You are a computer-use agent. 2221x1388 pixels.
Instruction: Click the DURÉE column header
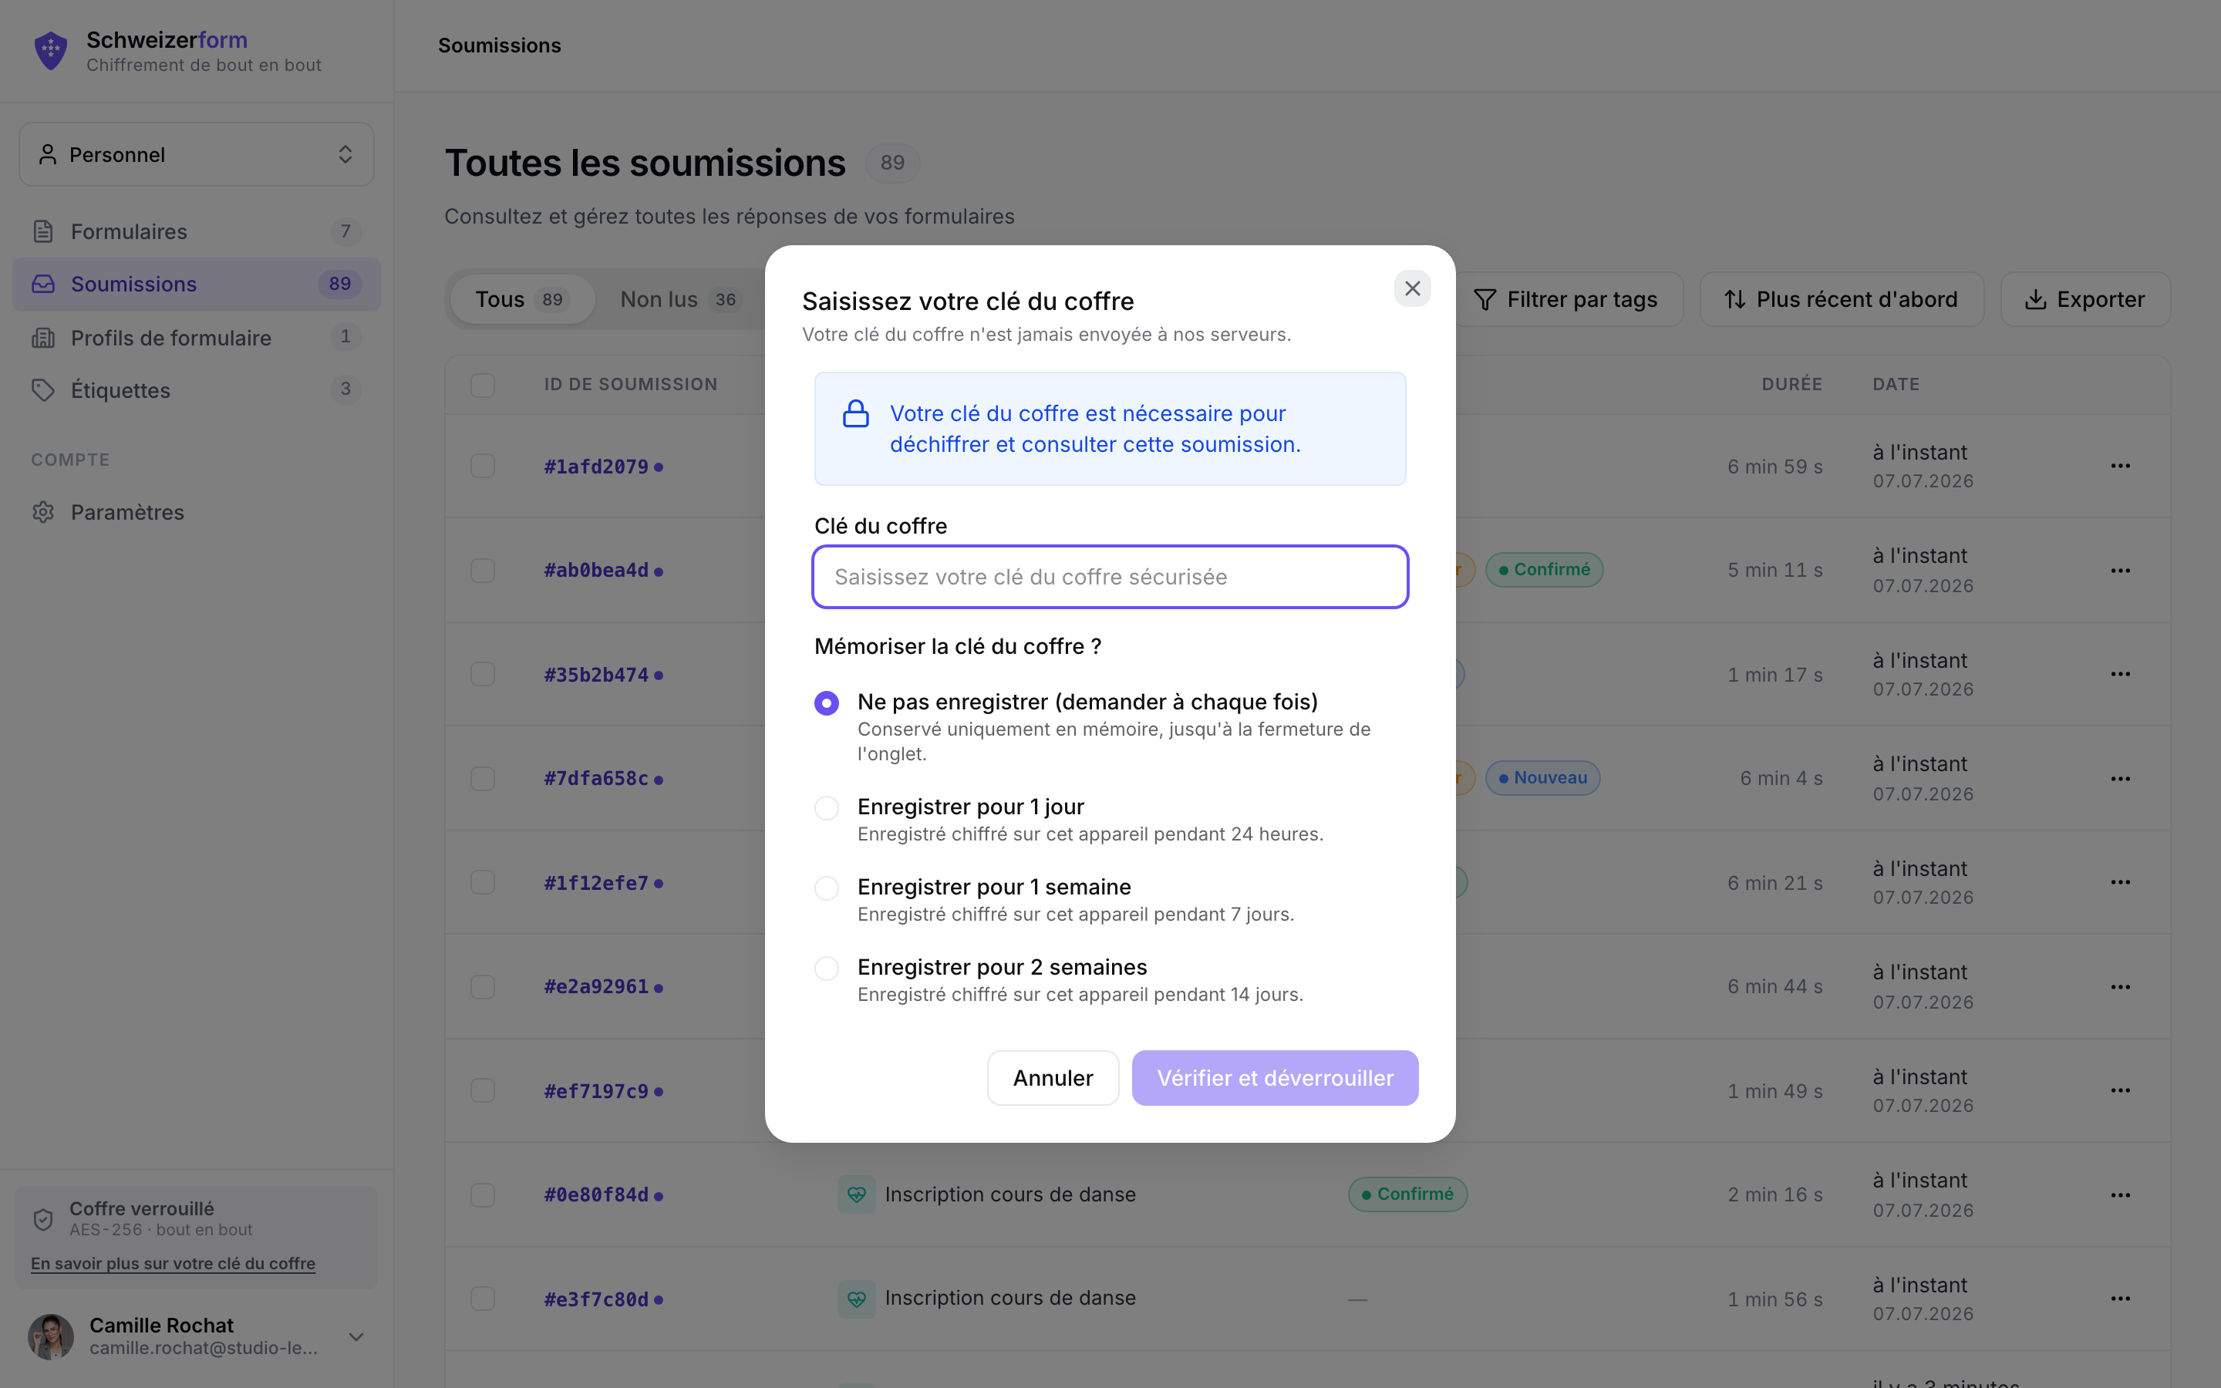tap(1791, 385)
